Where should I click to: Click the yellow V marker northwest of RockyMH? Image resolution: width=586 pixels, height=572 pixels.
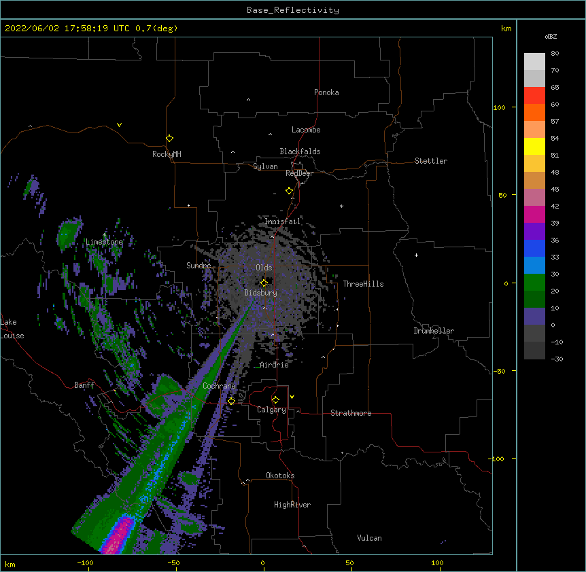coord(119,125)
